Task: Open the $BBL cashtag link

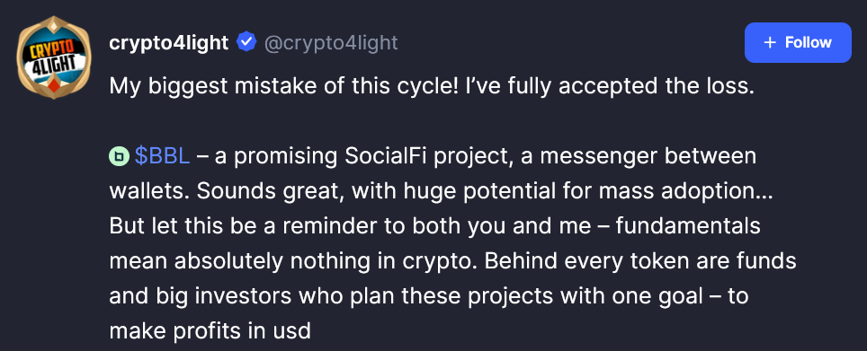Action: tap(162, 156)
